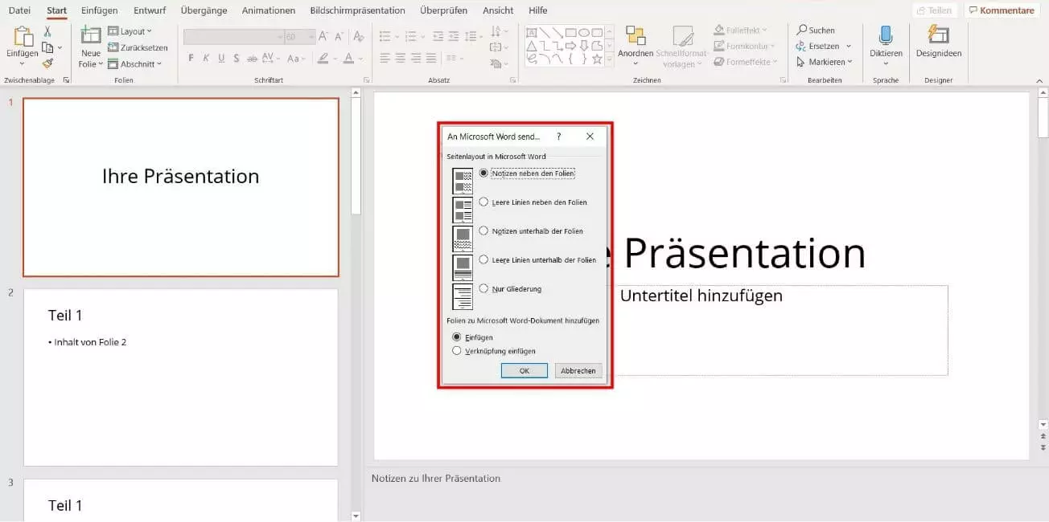
Task: Click the dialog help question mark
Action: (559, 137)
